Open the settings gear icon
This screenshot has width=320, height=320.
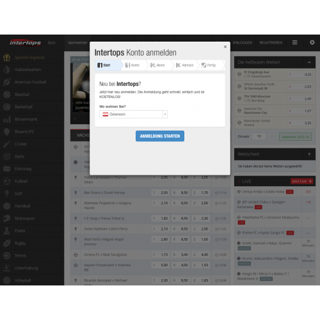point(312,42)
